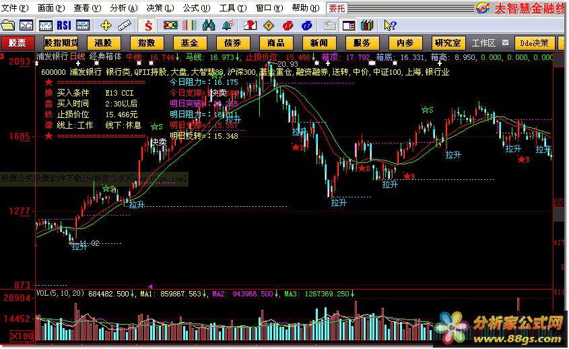
Task: Open the 决策(L) menu
Action: tap(160, 7)
